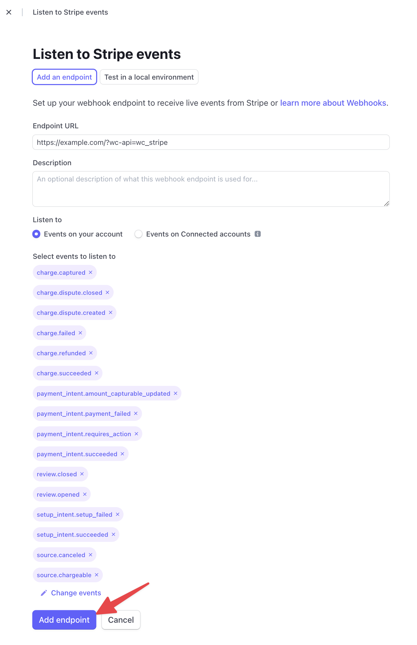Remove the payment_intent.requires_action event tag
Image resolution: width=417 pixels, height=645 pixels.
pyautogui.click(x=136, y=434)
